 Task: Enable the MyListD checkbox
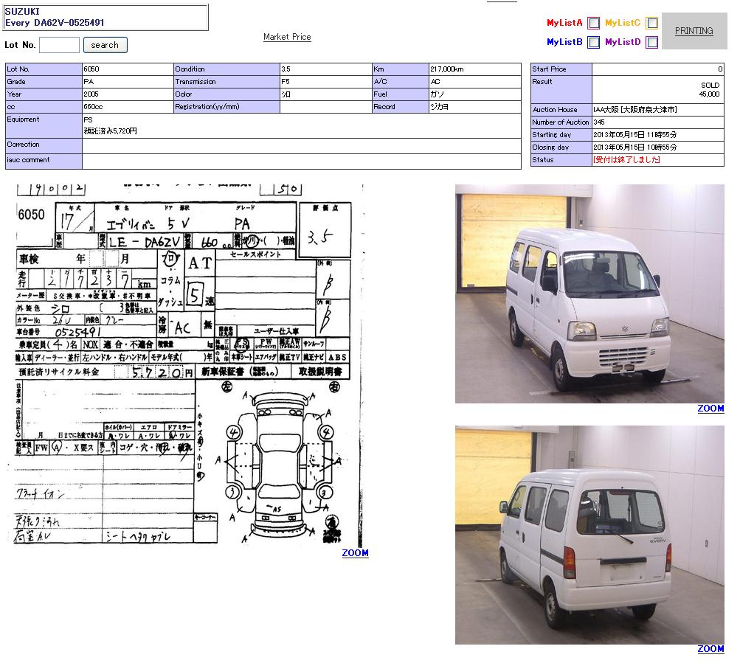pyautogui.click(x=651, y=42)
